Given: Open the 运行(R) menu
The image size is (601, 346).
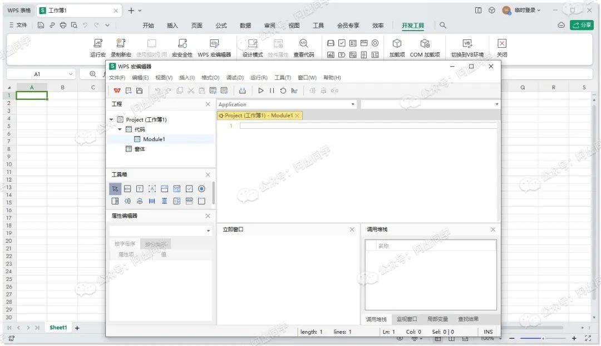Looking at the screenshot, I should click(x=259, y=78).
